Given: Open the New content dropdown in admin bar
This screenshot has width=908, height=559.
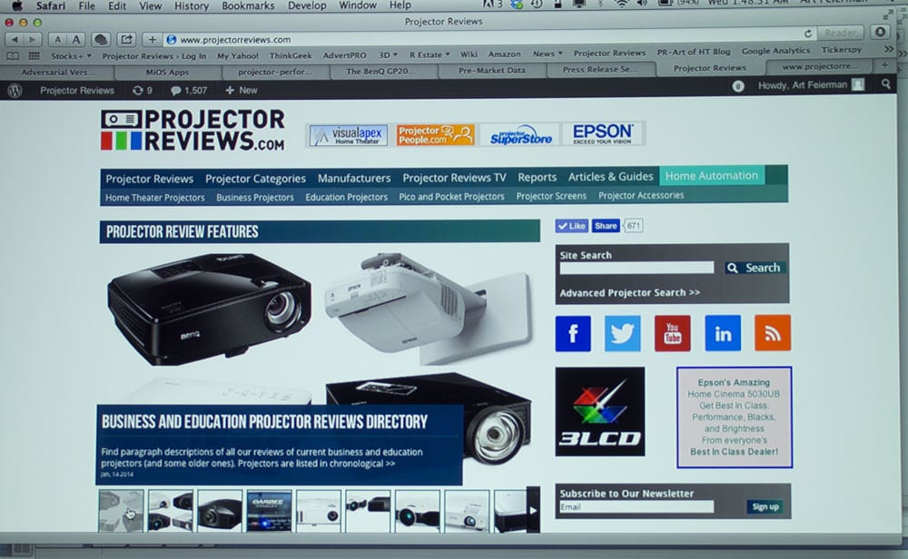Looking at the screenshot, I should tap(242, 90).
